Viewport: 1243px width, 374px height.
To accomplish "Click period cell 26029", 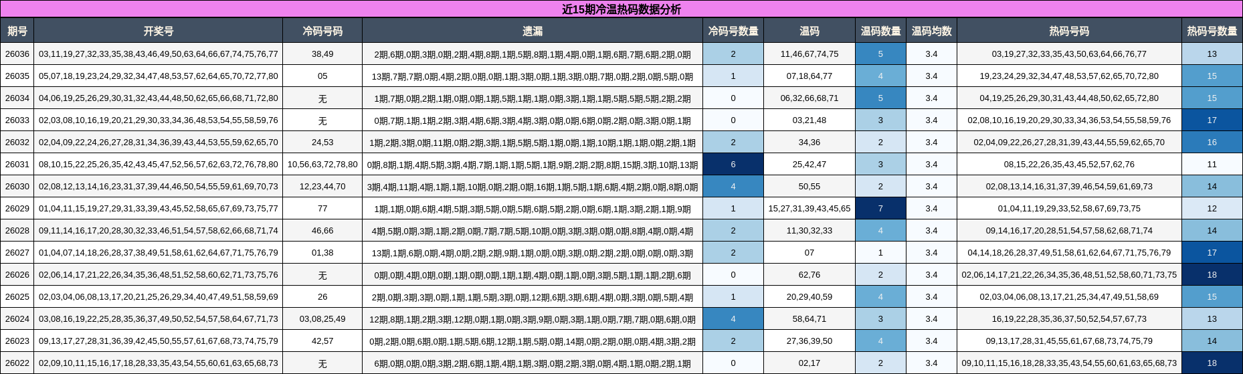I will [x=17, y=209].
